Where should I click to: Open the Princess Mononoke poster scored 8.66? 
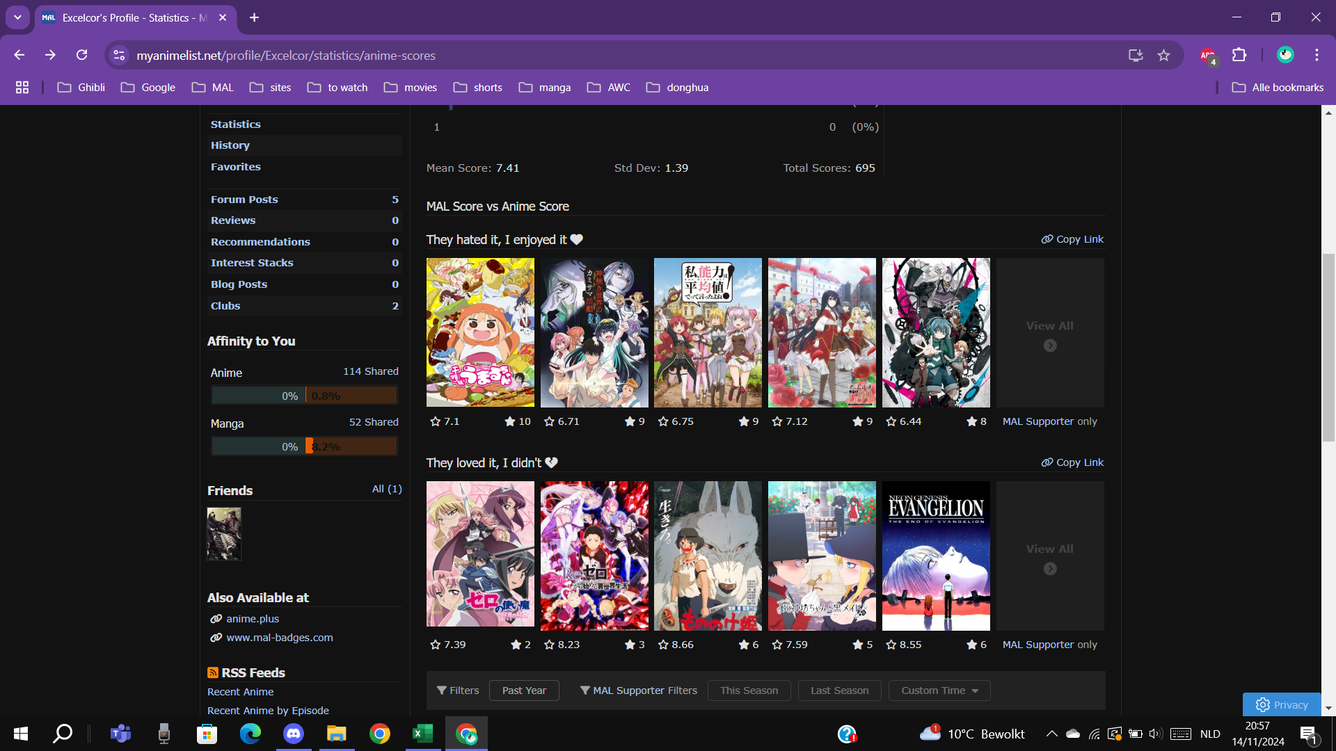pos(708,556)
